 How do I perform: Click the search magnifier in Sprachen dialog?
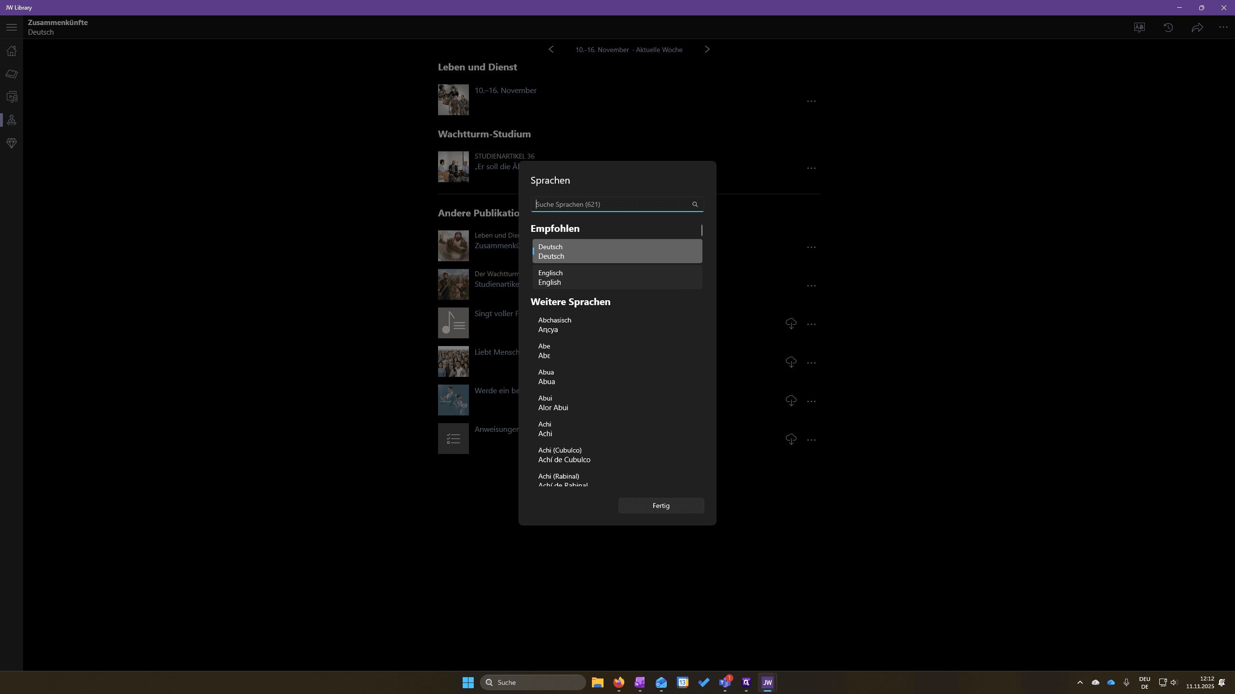695,204
